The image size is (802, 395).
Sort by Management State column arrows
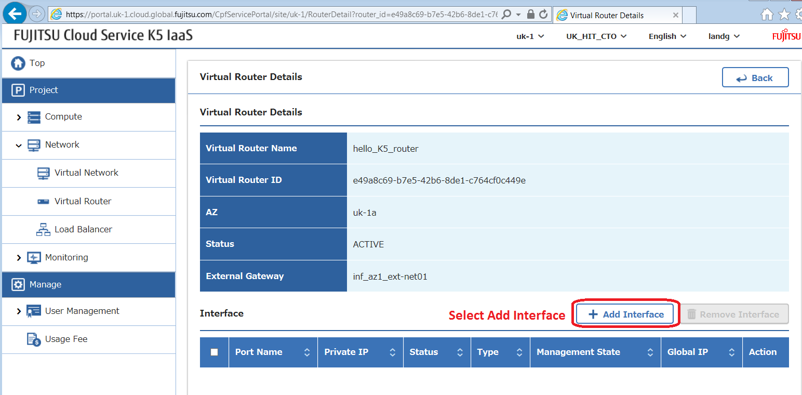650,352
